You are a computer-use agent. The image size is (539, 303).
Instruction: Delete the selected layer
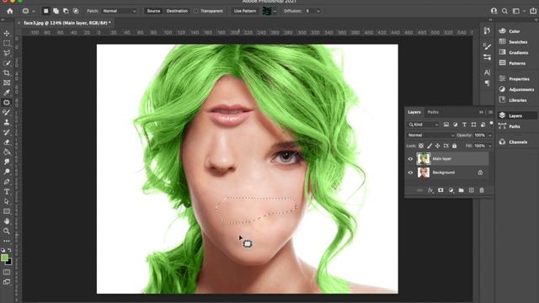click(482, 190)
